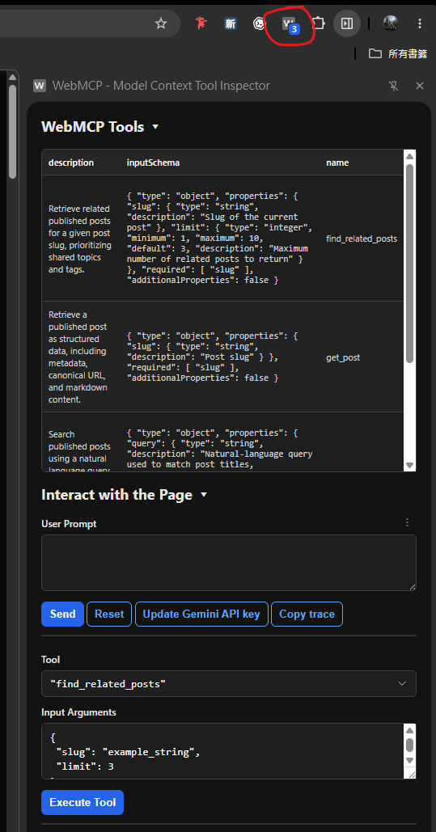
Task: Open the Extensions puzzle-piece menu
Action: (x=318, y=23)
